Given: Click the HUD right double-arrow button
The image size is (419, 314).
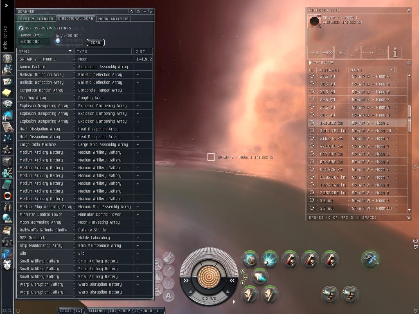Looking at the screenshot, I should coord(232,280).
